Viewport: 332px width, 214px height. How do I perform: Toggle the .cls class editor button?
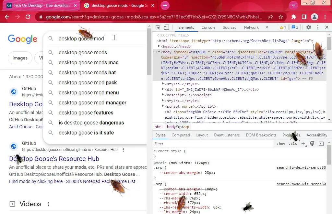(293, 144)
